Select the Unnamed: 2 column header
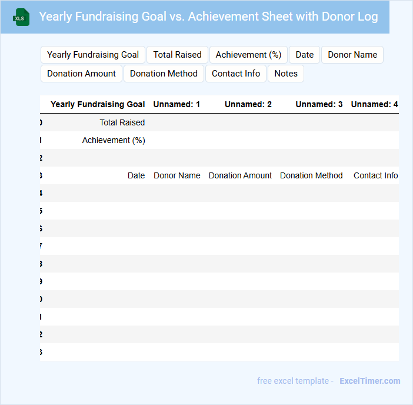 (x=248, y=104)
